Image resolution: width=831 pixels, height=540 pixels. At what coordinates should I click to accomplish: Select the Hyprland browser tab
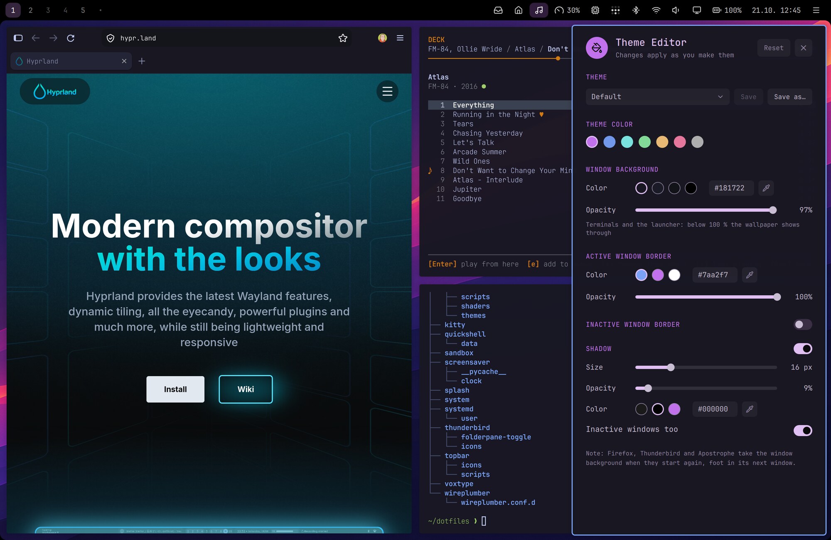click(x=71, y=61)
